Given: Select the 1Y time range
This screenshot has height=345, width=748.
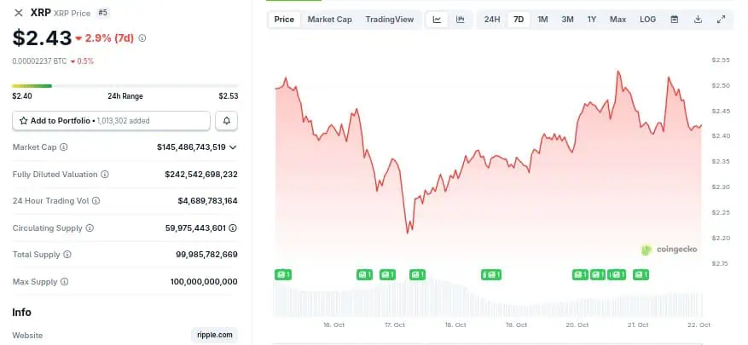Looking at the screenshot, I should click(x=592, y=20).
